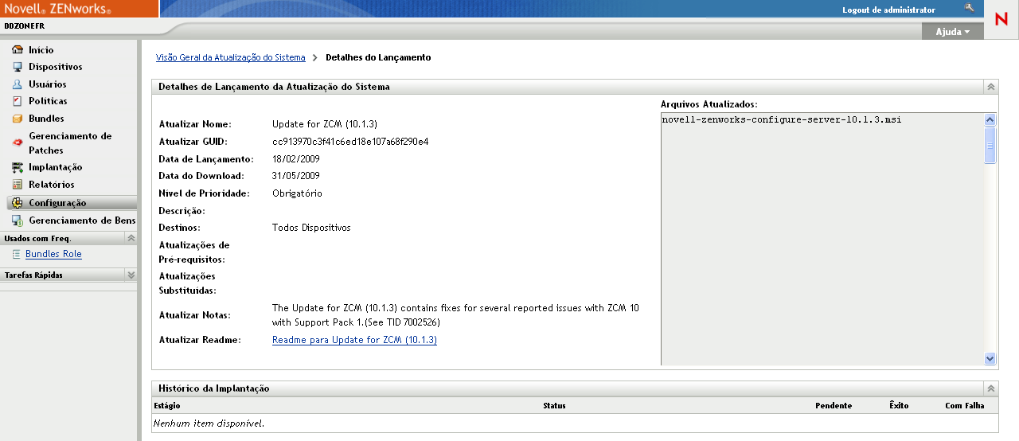Screen dimensions: 1019x441
Task: Click Nenhum item disponível text
Action: tap(209, 423)
